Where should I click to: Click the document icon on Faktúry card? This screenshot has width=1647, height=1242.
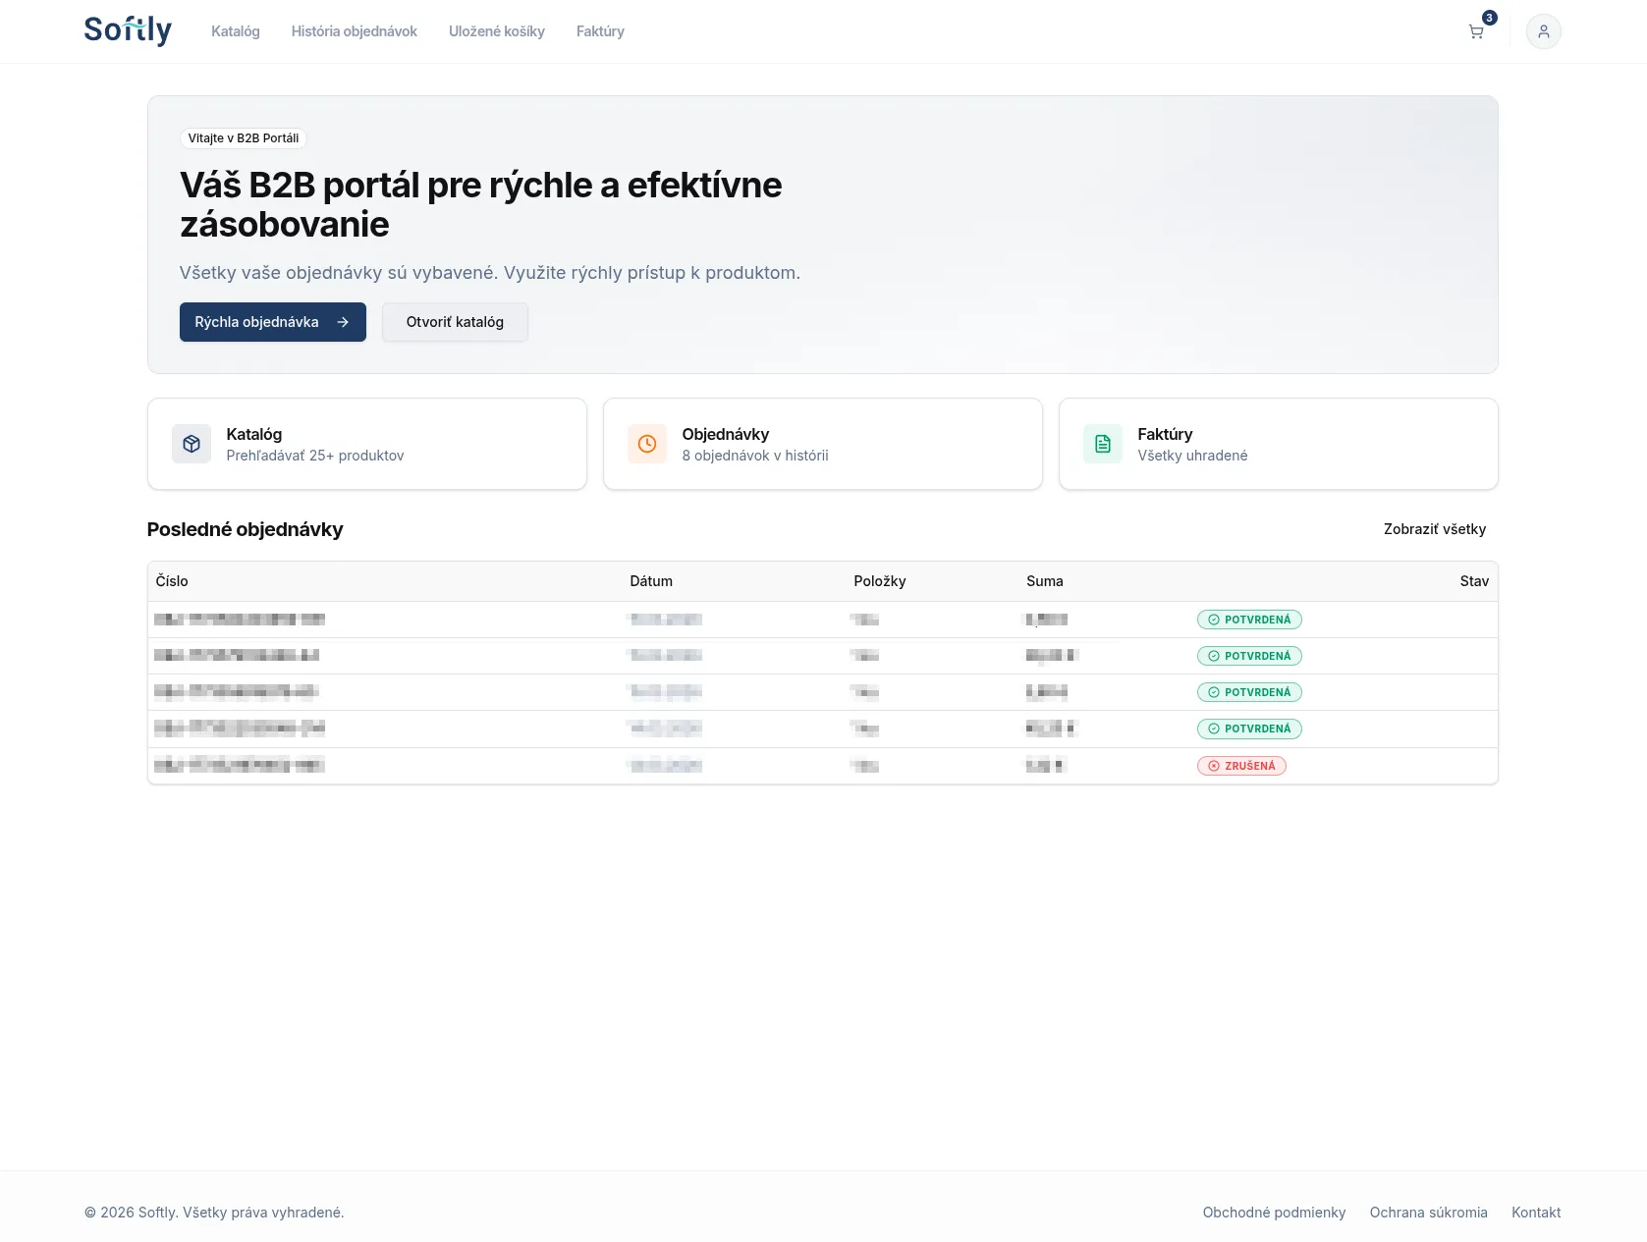[1102, 444]
